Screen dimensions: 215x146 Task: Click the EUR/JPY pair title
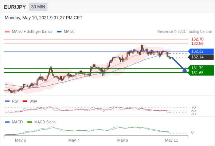(x=15, y=7)
